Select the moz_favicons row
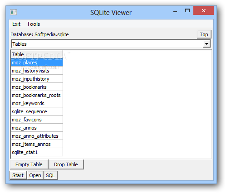 [37, 120]
